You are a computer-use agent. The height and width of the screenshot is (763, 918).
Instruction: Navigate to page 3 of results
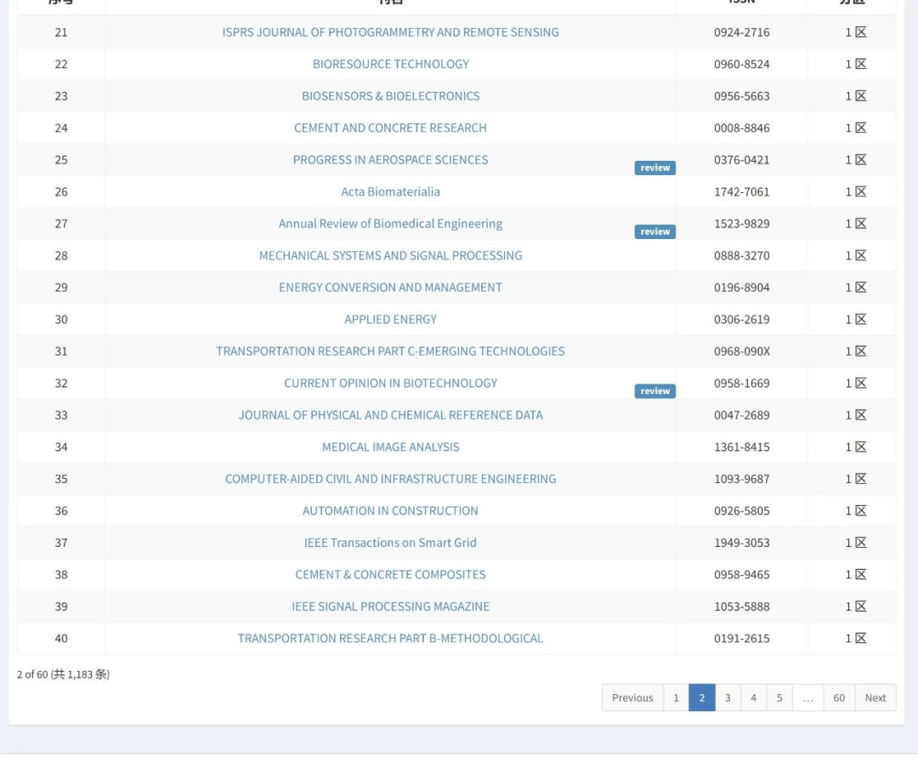coord(728,698)
